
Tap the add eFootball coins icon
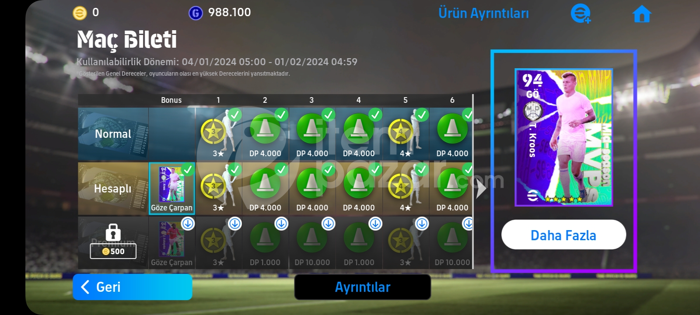pos(581,14)
